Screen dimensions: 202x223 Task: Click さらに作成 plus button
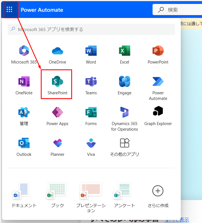158,191
